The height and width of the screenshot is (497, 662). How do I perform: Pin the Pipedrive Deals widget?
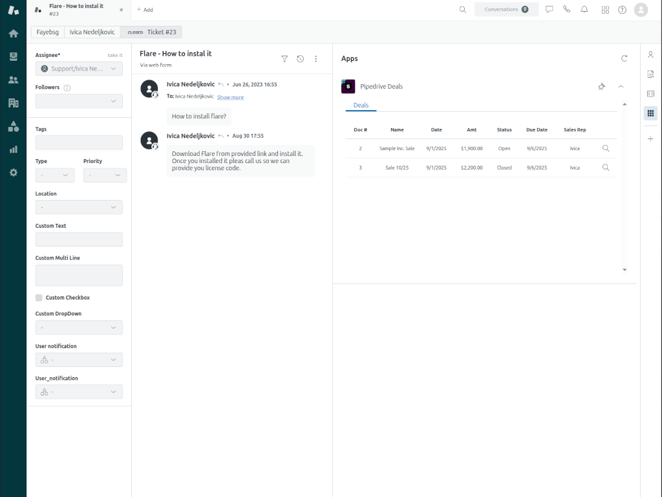click(601, 86)
